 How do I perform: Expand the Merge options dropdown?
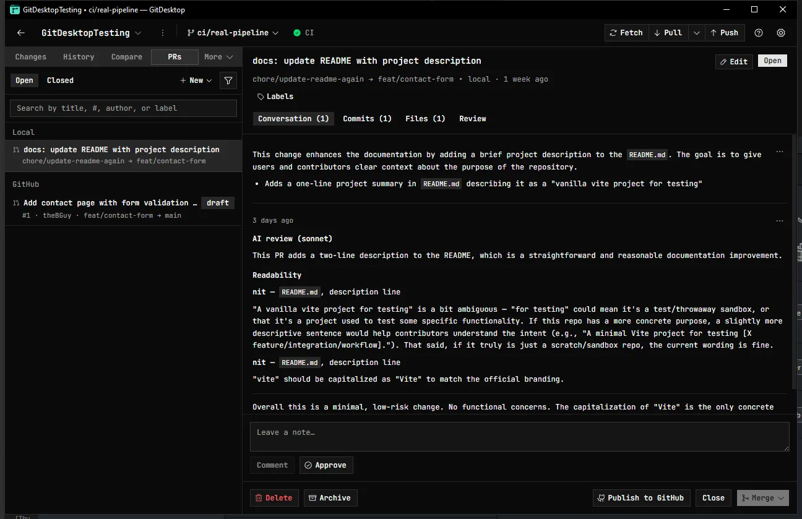(x=781, y=498)
